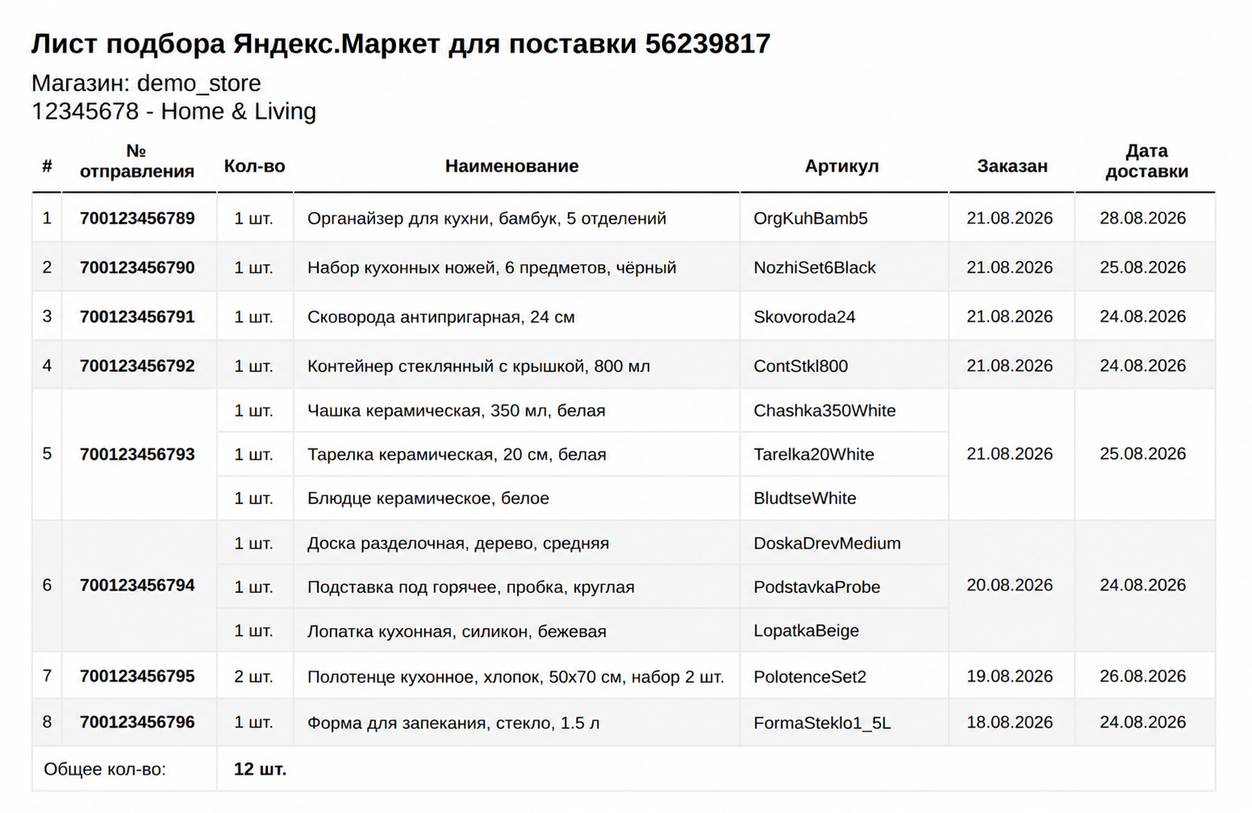This screenshot has height=813, width=1252.
Task: Select shipment number 700123456794
Action: 137,585
